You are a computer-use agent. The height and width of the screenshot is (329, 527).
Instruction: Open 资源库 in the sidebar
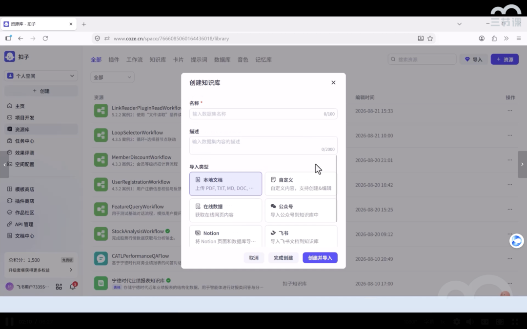[41, 129]
